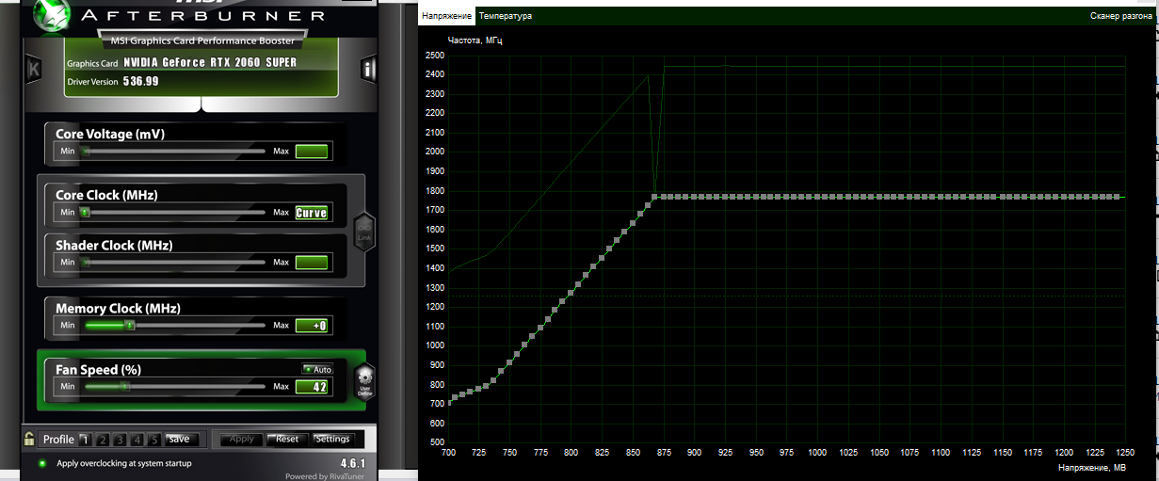The width and height of the screenshot is (1159, 481).
Task: Click the Fan Speed 42 value field
Action: coord(311,386)
